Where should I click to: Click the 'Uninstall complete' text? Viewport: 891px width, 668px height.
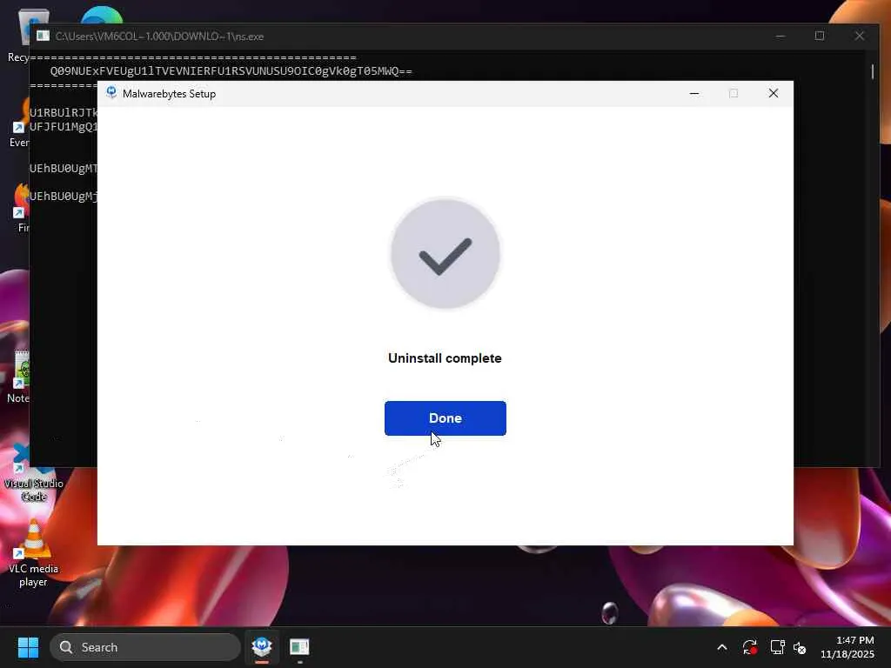click(x=445, y=358)
